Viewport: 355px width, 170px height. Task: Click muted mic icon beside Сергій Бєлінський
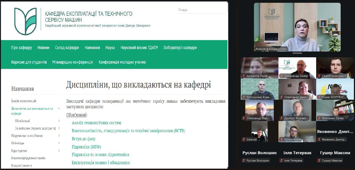319,76
